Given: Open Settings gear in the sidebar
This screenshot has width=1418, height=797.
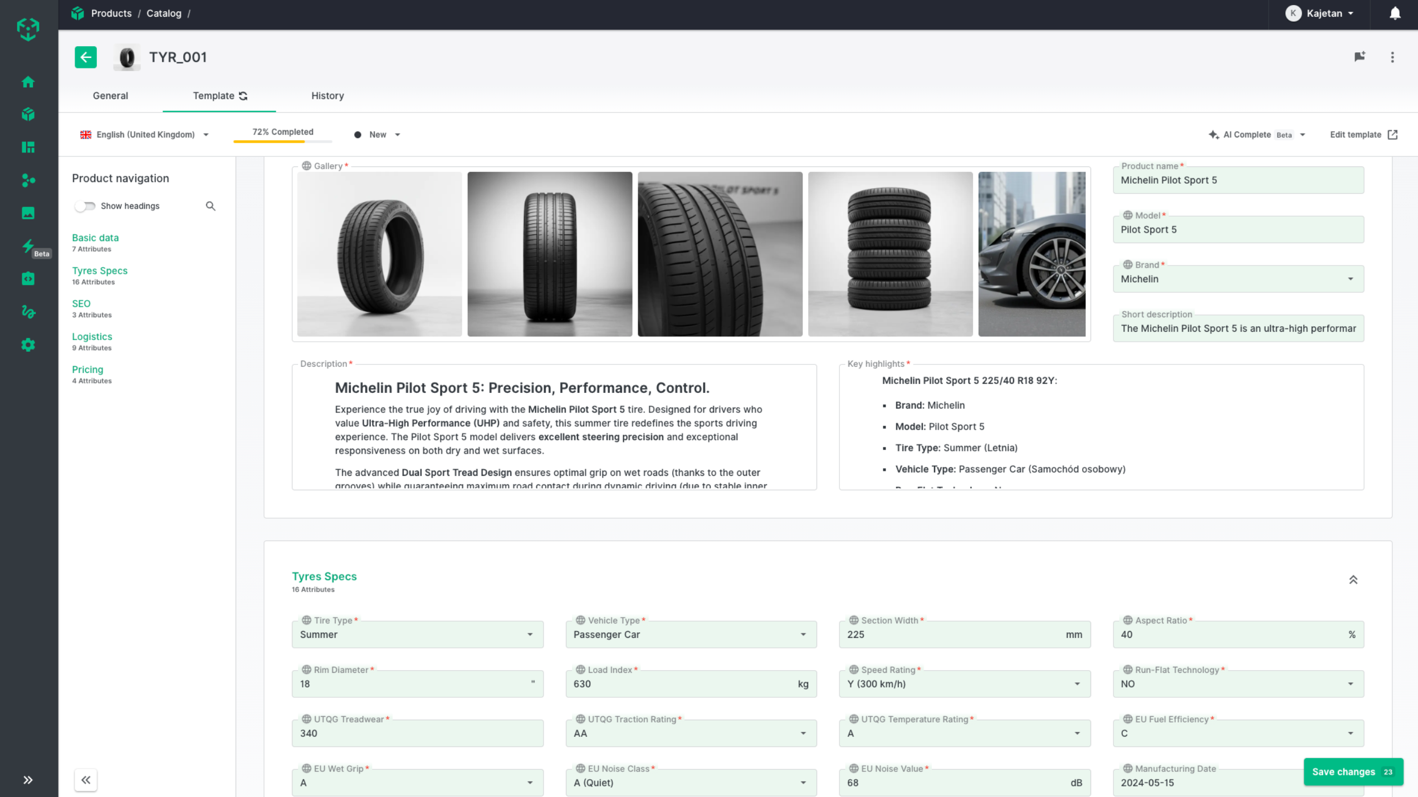Looking at the screenshot, I should pos(28,345).
